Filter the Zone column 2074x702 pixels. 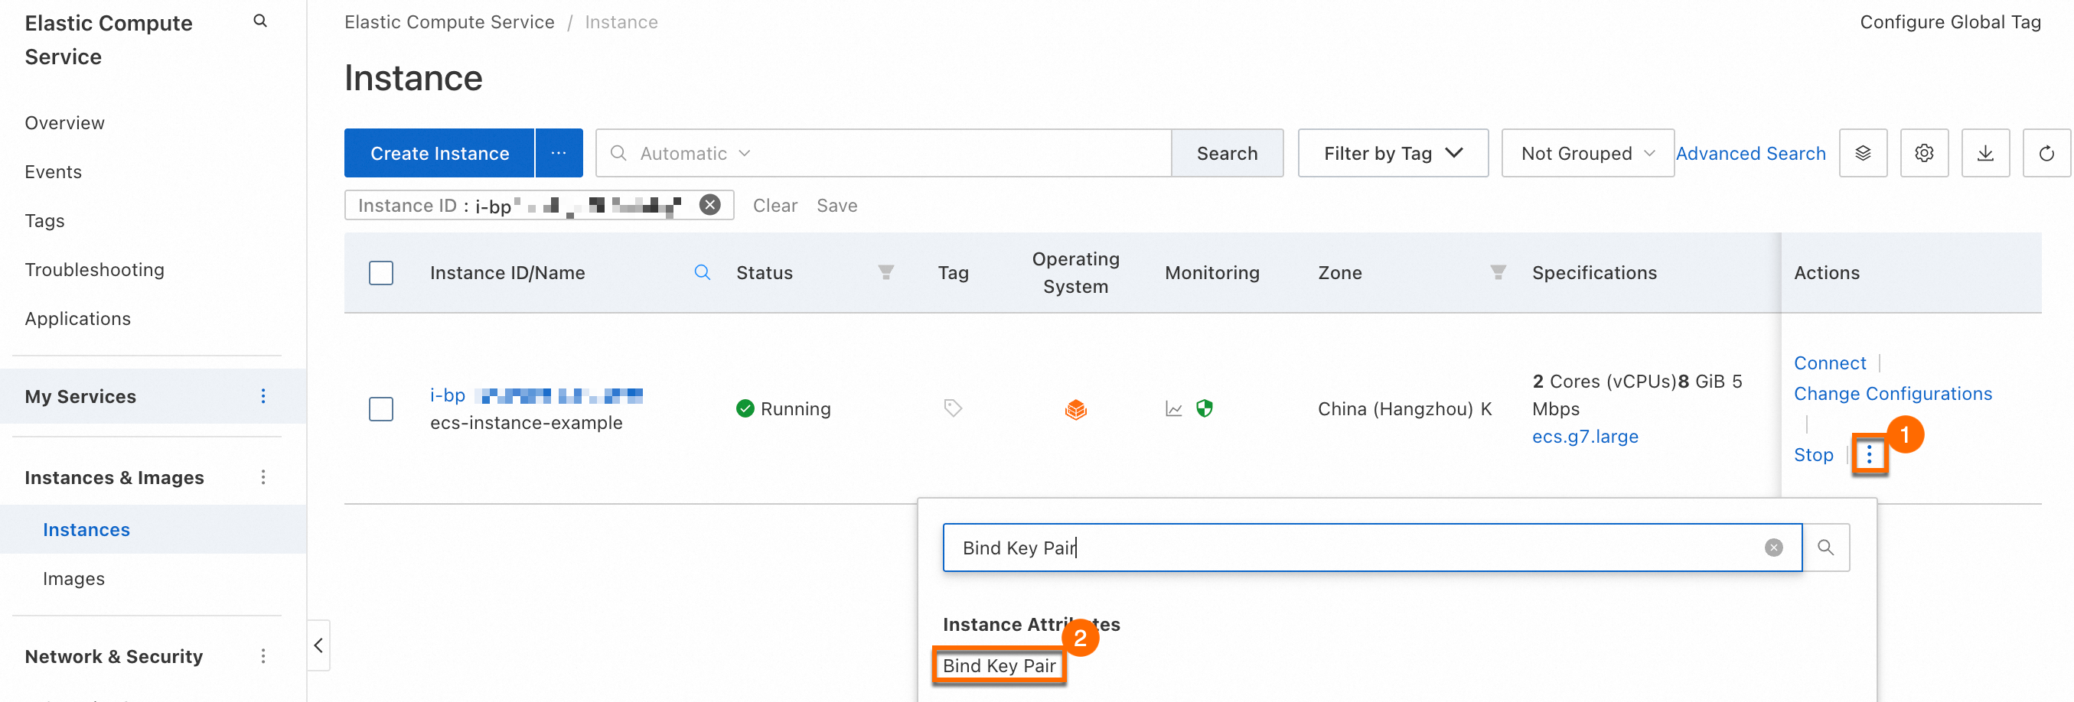tap(1498, 272)
